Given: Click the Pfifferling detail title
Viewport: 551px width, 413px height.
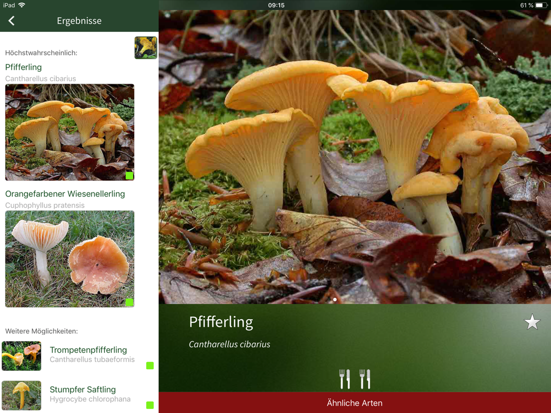Looking at the screenshot, I should coord(221,322).
